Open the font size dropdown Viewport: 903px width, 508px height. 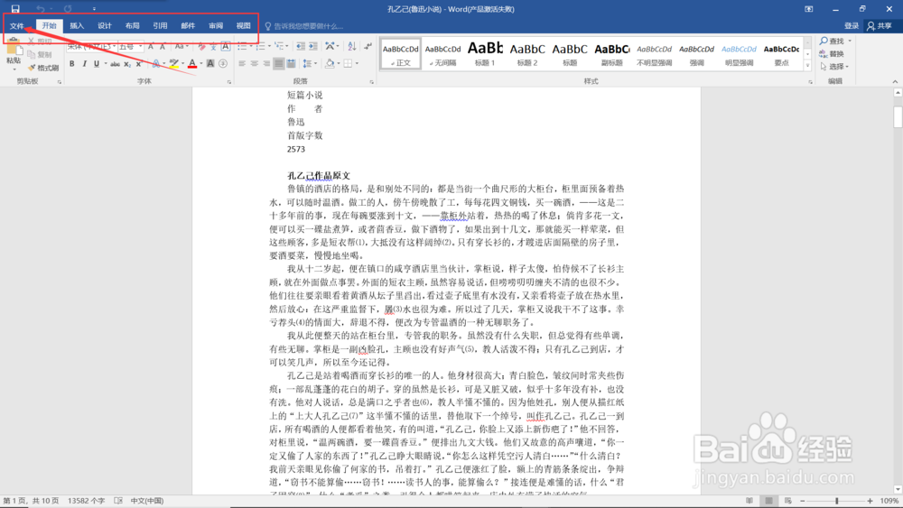140,47
